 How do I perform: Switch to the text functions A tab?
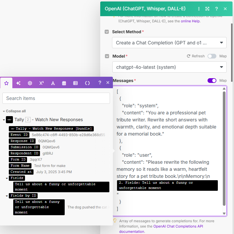point(53,83)
